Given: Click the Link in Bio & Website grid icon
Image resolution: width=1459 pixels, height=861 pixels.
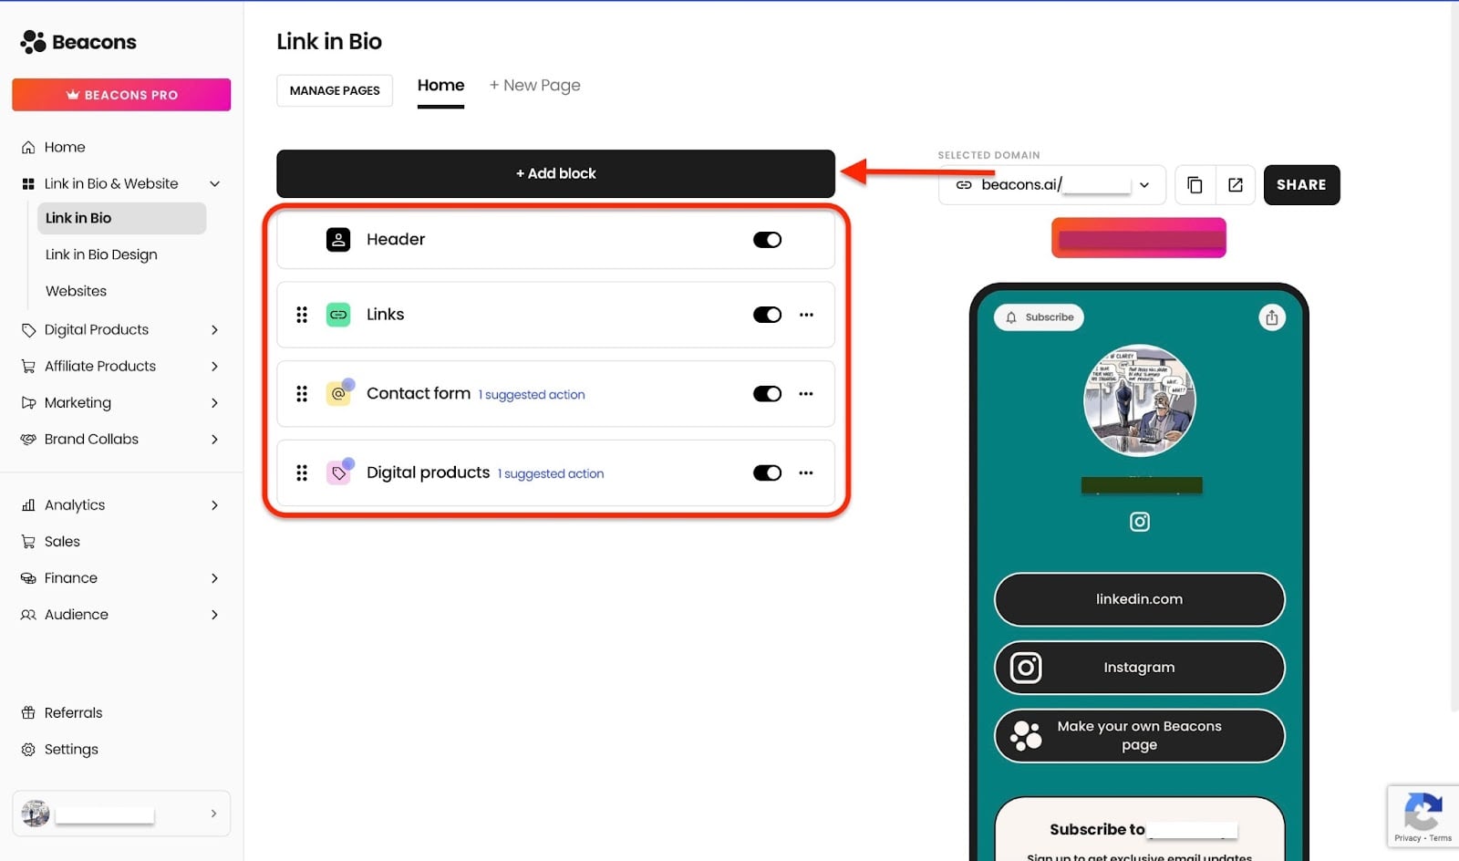Looking at the screenshot, I should [28, 184].
